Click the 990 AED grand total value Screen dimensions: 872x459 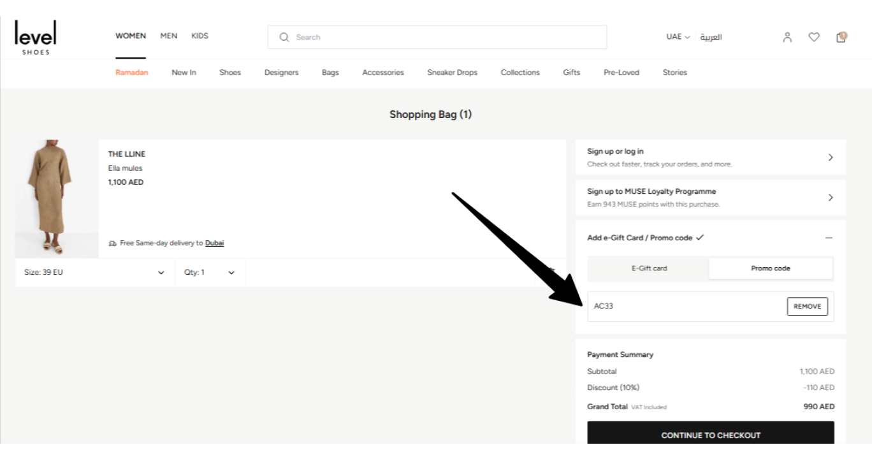click(x=818, y=407)
